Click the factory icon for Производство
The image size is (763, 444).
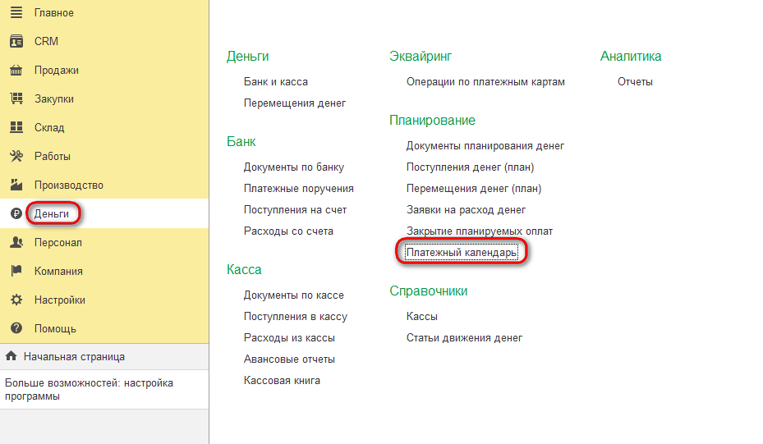[16, 185]
